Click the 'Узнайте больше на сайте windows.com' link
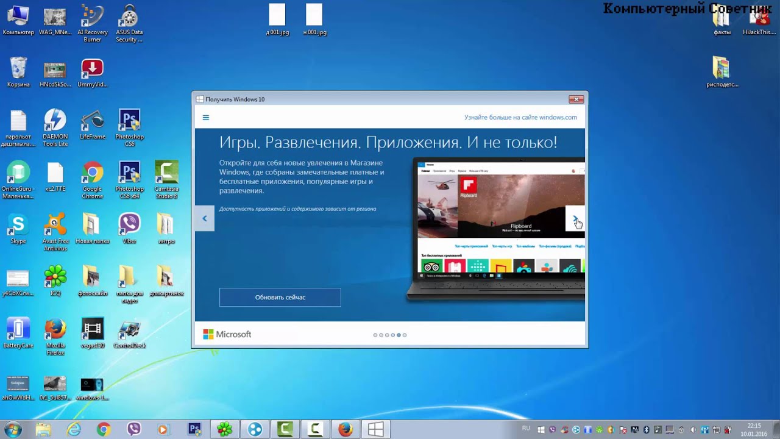This screenshot has width=780, height=439. pos(520,118)
